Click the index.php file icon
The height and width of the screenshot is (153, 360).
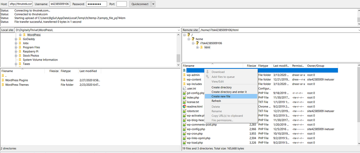coord(184,98)
